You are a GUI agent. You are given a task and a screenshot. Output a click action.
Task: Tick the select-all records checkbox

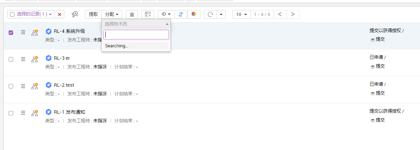(x=12, y=14)
